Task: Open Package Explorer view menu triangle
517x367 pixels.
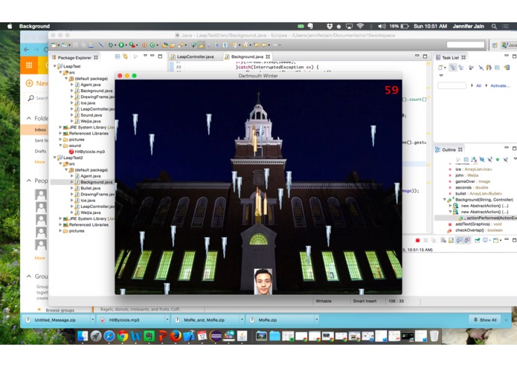Action: click(x=145, y=55)
